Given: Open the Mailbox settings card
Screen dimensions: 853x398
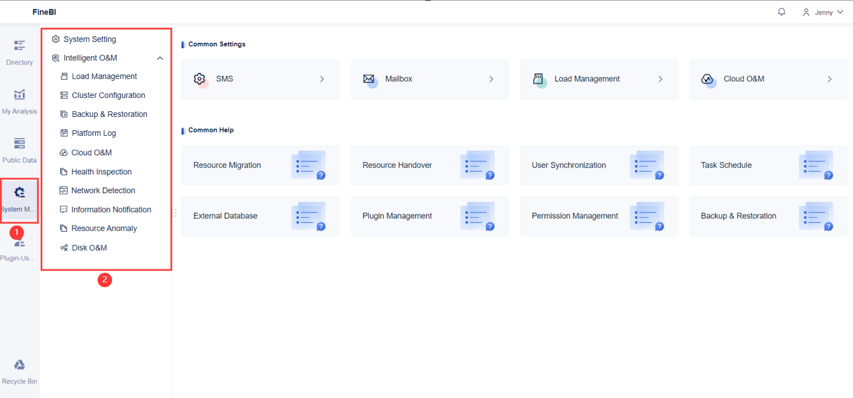Looking at the screenshot, I should tap(429, 78).
